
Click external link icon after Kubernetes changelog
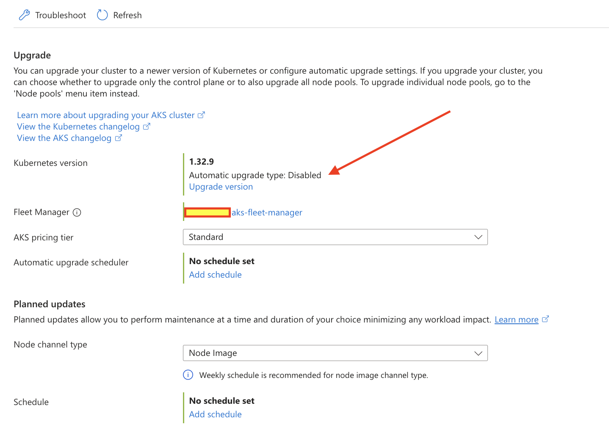(147, 126)
